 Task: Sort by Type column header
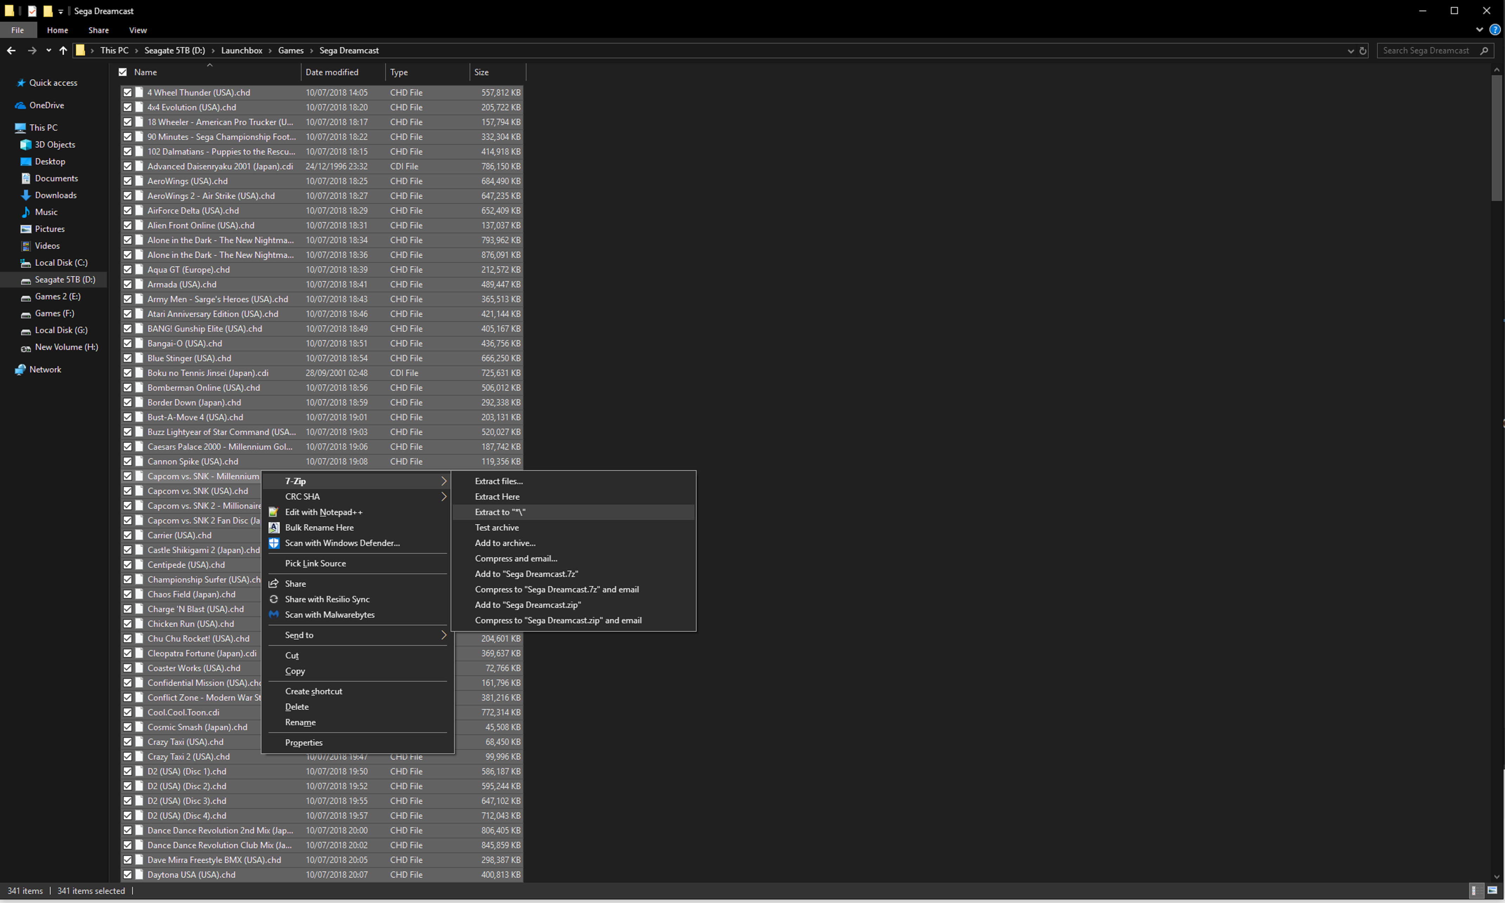(x=427, y=72)
